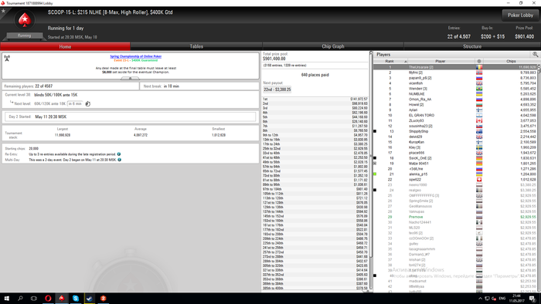This screenshot has width=541, height=304.
Task: Open the Chip Graph tab
Action: click(x=333, y=46)
